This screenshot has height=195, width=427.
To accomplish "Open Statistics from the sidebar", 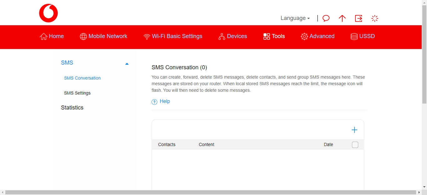I will (72, 107).
